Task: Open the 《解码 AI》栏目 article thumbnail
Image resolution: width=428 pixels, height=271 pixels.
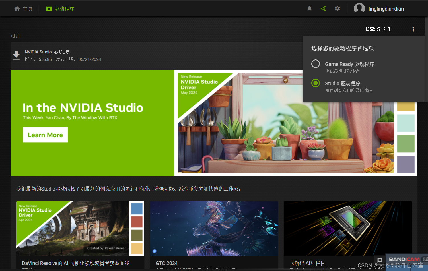Action: click(348, 229)
